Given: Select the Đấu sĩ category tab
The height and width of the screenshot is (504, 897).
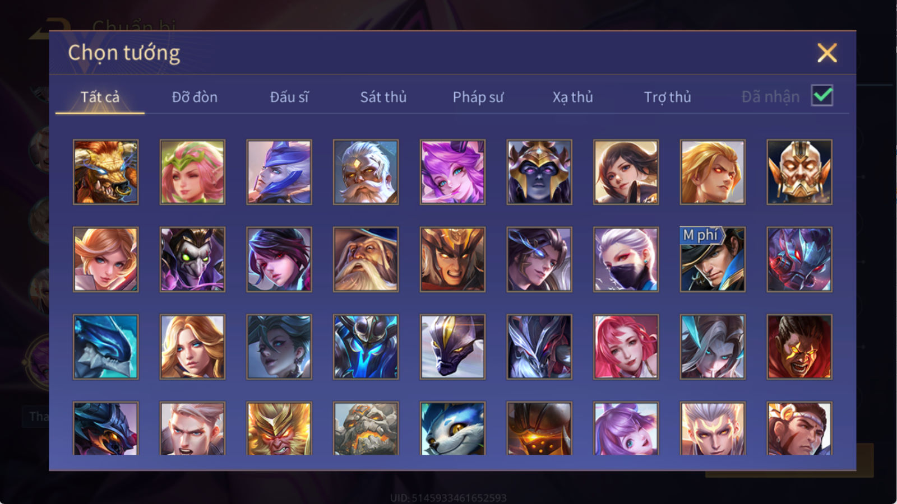Looking at the screenshot, I should tap(289, 97).
